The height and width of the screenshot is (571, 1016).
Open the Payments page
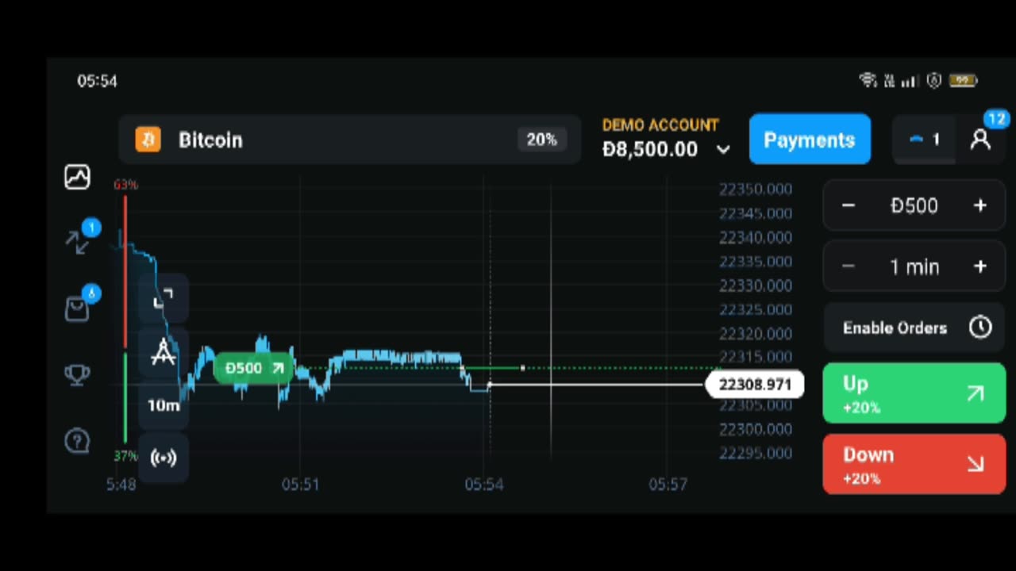click(x=810, y=140)
